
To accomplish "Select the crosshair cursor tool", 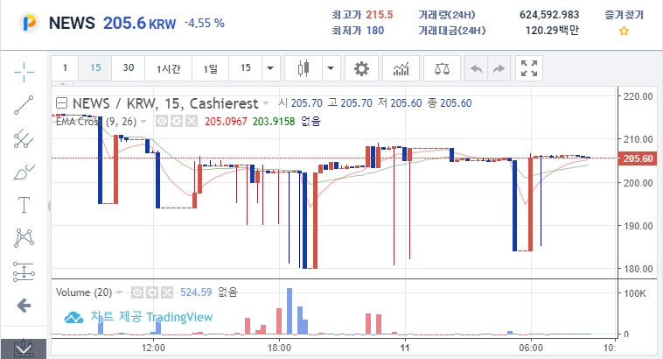I will coord(24,72).
